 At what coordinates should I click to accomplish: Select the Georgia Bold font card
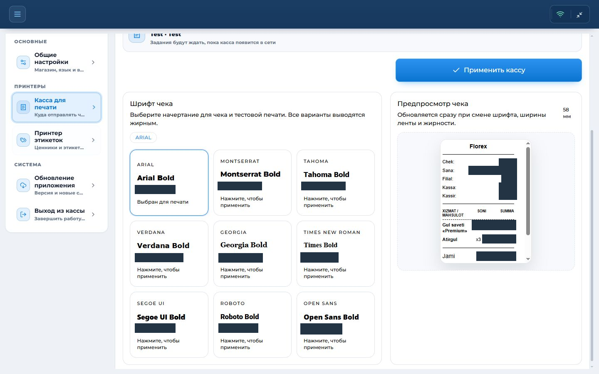tap(252, 254)
